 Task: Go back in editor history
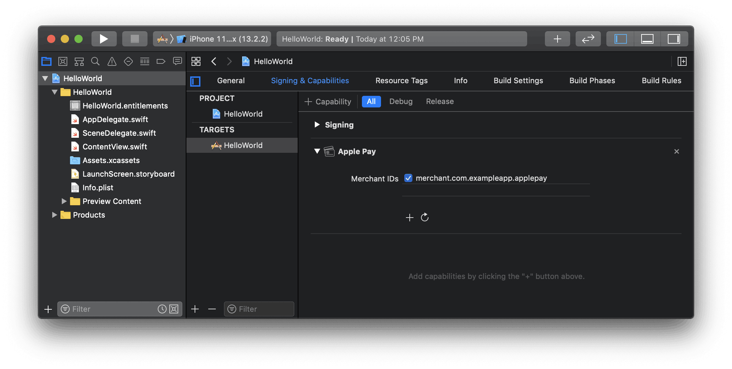pyautogui.click(x=214, y=61)
